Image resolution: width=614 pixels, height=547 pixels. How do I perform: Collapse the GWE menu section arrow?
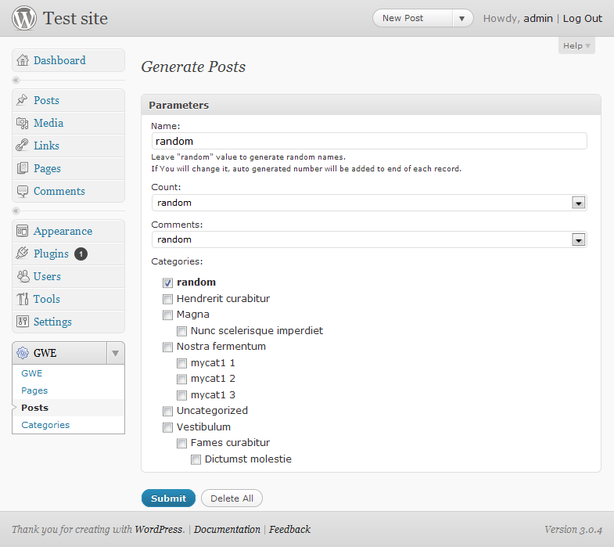click(x=116, y=353)
